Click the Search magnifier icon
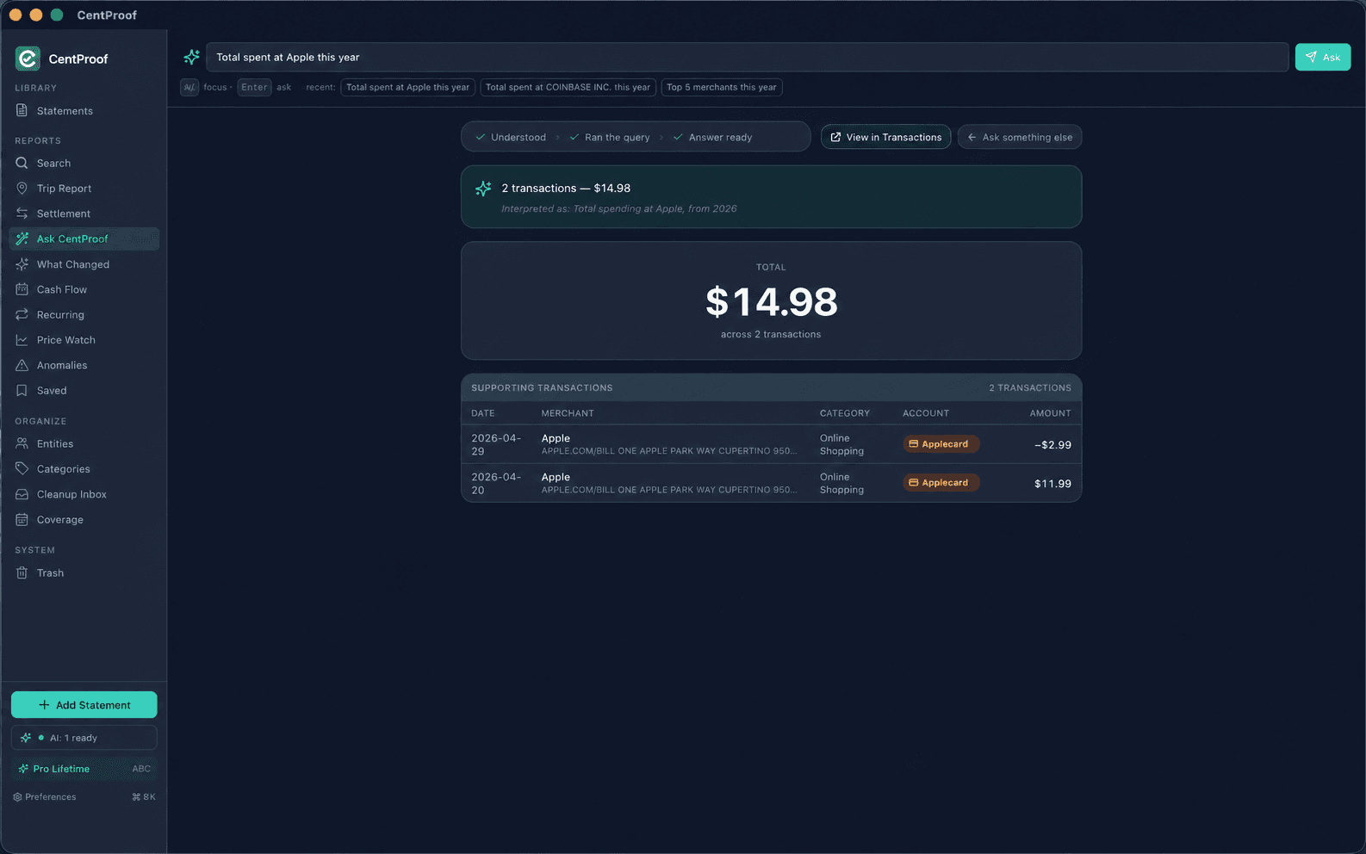This screenshot has width=1366, height=854. 22,163
